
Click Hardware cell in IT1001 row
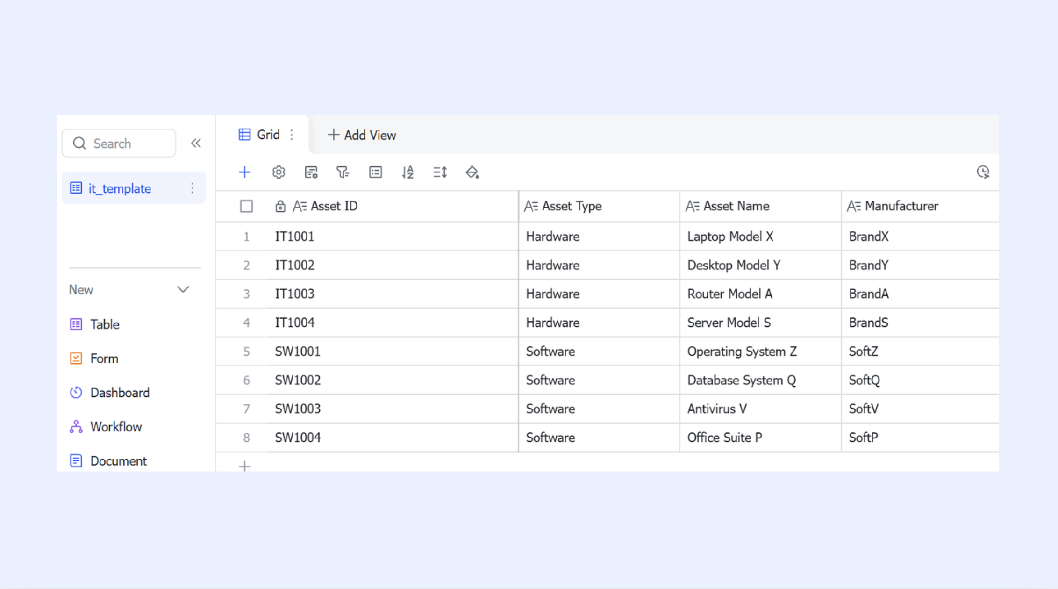[x=599, y=237]
